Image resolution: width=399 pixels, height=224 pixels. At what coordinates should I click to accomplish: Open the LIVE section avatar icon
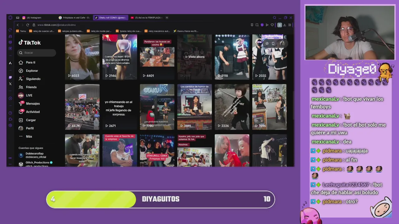[21, 96]
